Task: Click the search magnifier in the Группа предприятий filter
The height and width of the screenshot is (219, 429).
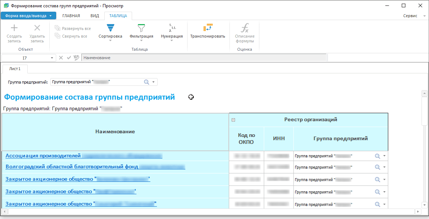Action: click(x=147, y=82)
